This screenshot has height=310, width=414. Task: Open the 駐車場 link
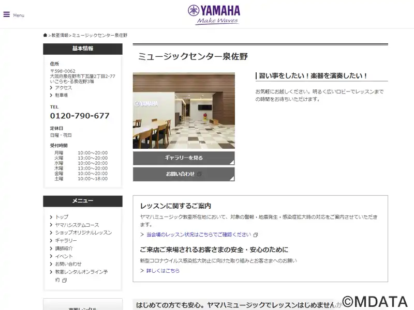[61, 95]
